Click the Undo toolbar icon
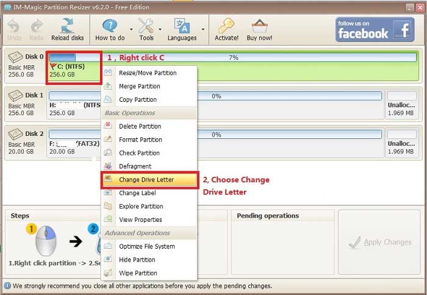Image resolution: width=427 pixels, height=295 pixels. tap(14, 26)
